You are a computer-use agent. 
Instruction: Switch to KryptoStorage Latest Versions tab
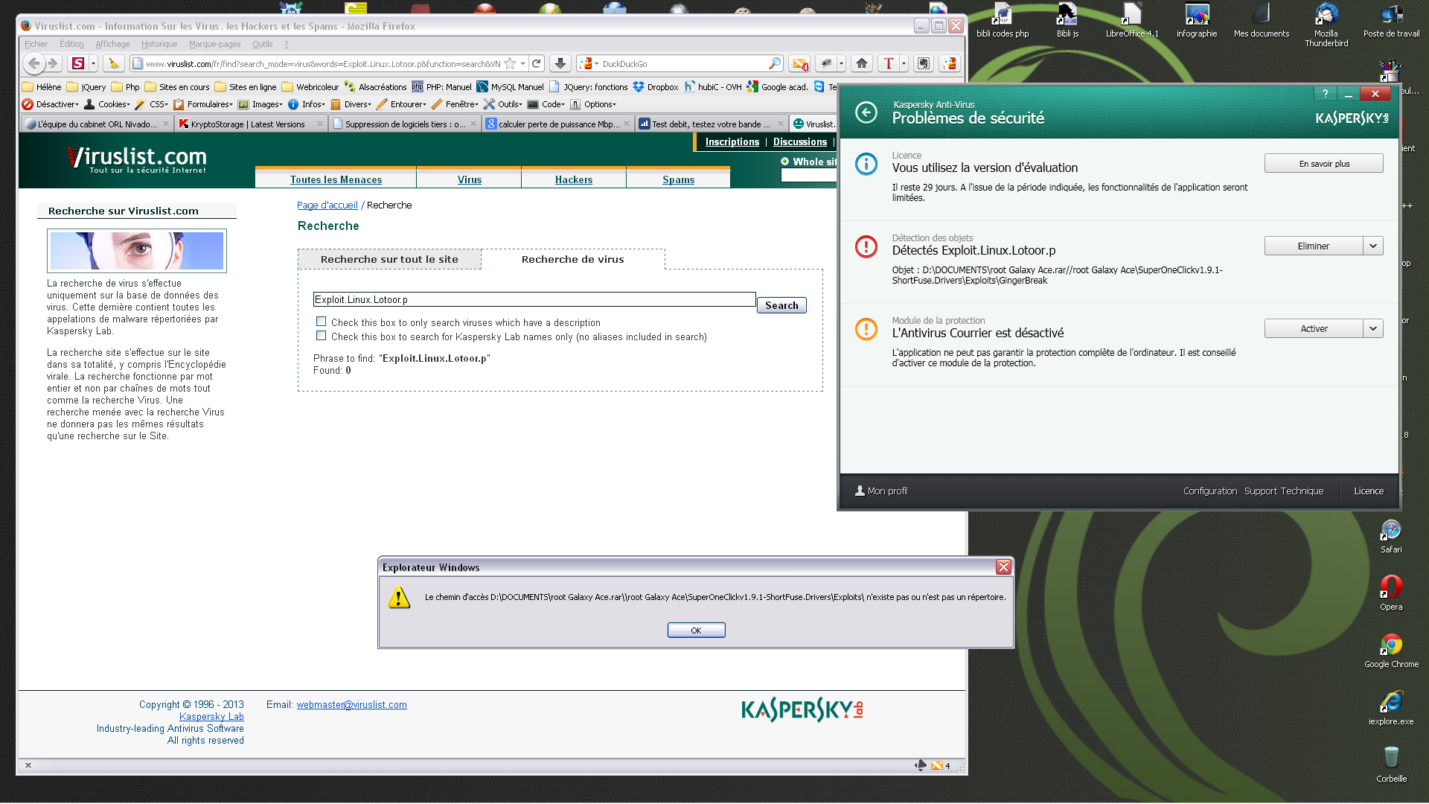(251, 124)
